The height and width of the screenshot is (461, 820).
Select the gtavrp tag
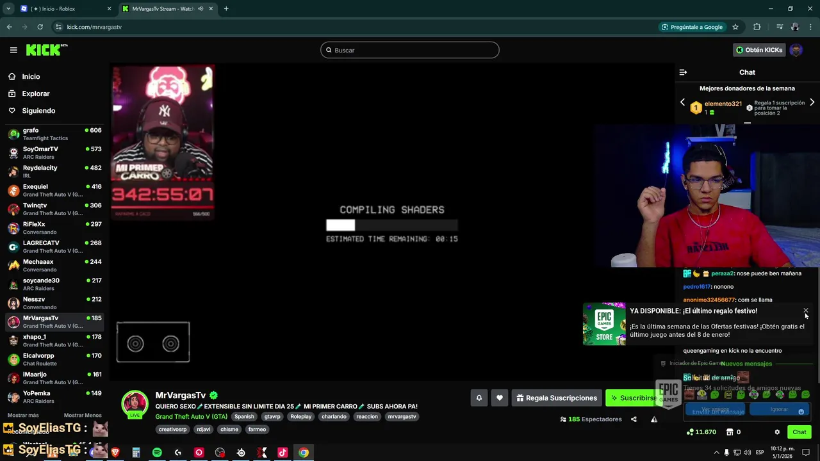coord(272,416)
